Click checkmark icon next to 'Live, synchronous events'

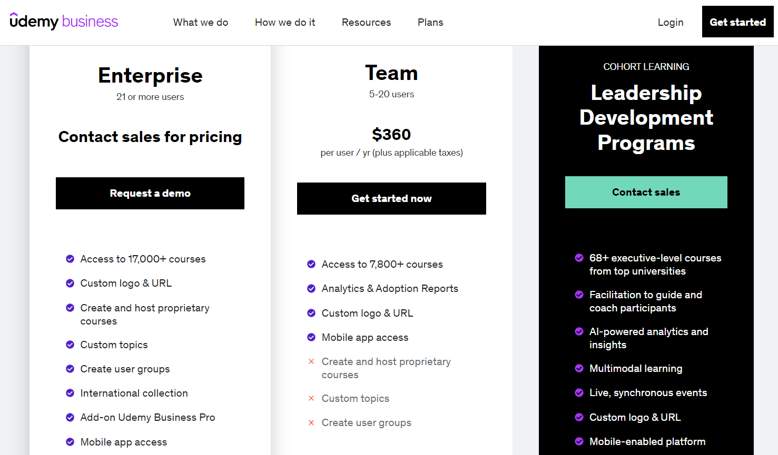coord(579,392)
